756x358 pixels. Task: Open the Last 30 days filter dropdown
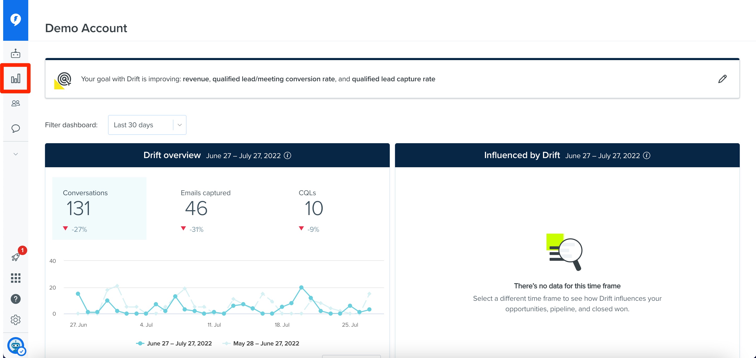[x=147, y=125]
